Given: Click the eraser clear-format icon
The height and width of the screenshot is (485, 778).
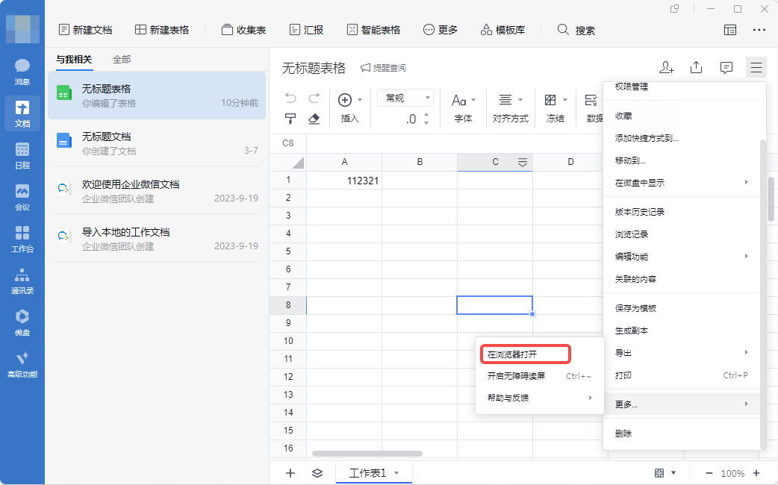Looking at the screenshot, I should 314,119.
